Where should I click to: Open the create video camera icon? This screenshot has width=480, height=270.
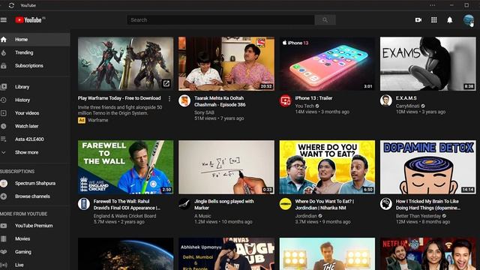418,20
